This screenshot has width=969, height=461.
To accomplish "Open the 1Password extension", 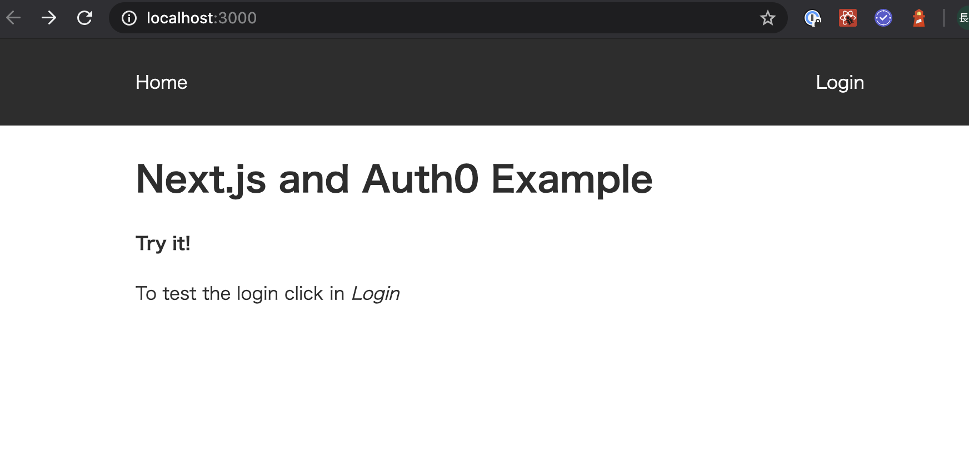I will (812, 18).
